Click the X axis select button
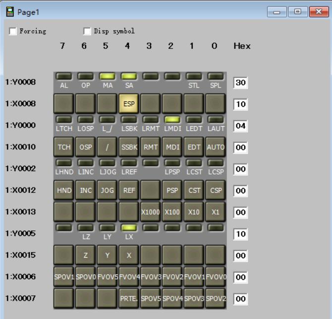The height and width of the screenshot is (319, 332). (128, 255)
